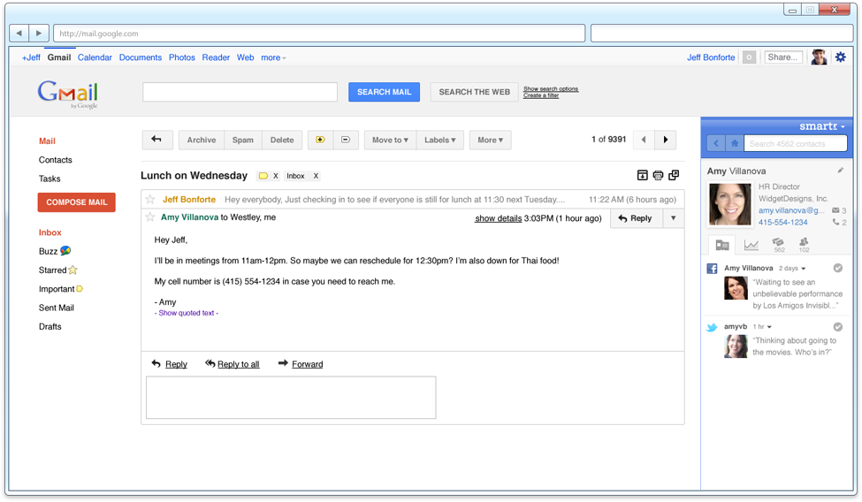Print the Lunch on Wednesday conversation
862x502 pixels.
pos(658,175)
